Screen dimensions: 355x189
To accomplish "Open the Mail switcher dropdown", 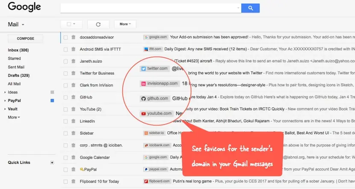I will [16, 24].
